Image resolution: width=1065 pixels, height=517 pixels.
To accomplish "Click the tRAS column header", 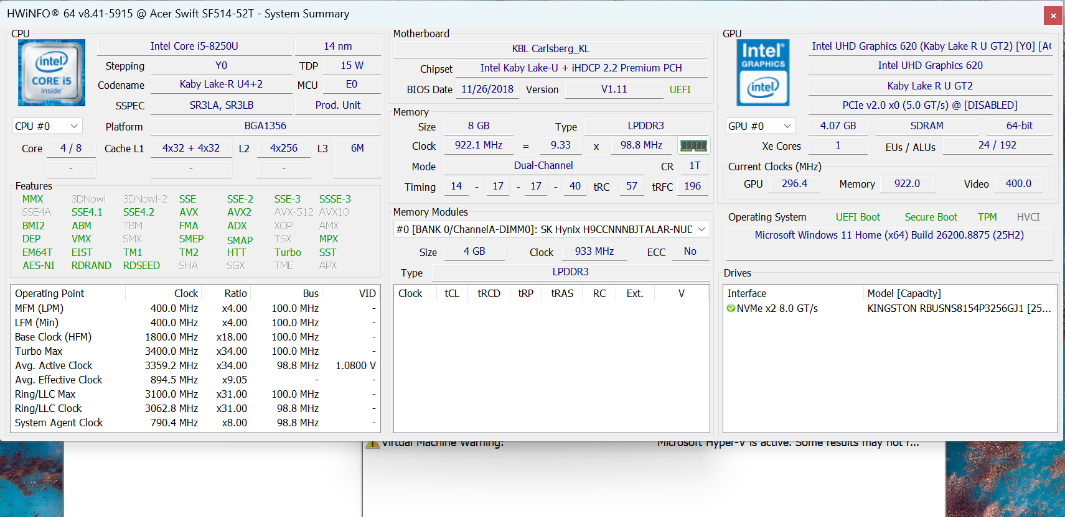I will (562, 293).
